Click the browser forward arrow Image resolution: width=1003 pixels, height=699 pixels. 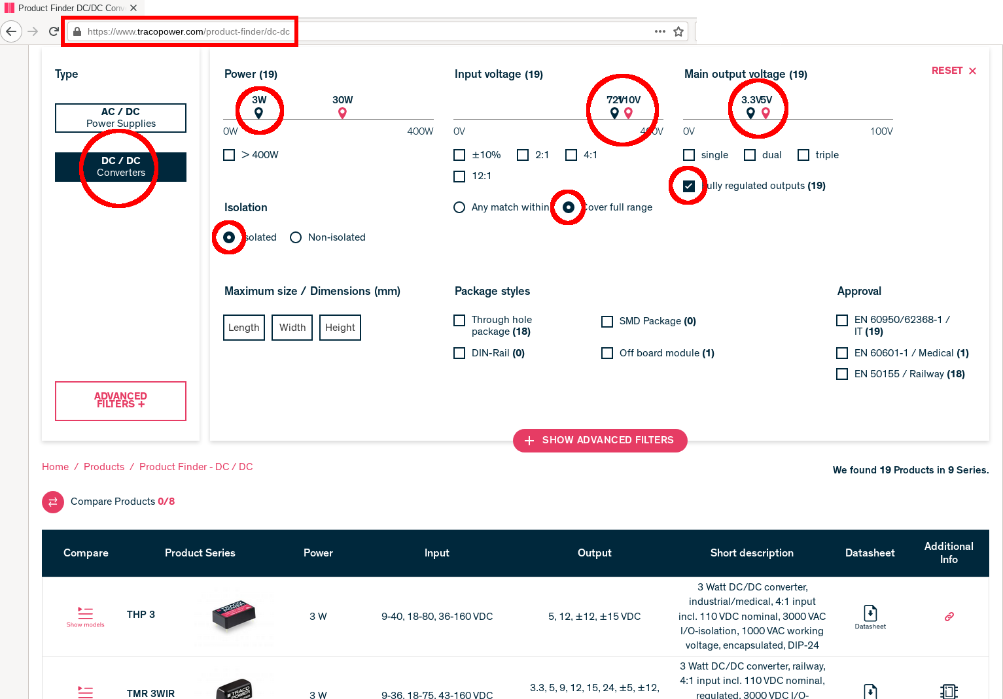(x=33, y=31)
